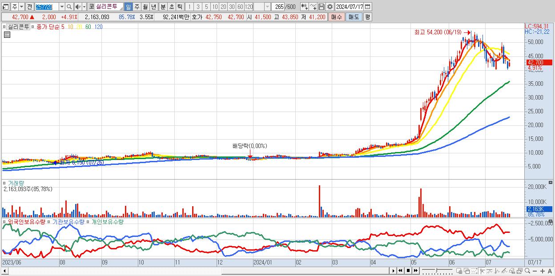Image resolution: width=555 pixels, height=276 pixels.
Task: Click the fast-forward double-arrow control
Action: tap(415, 271)
